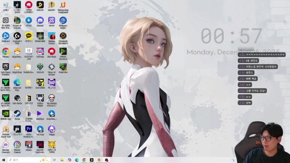
Task: Switch to Chrome on the taskbar
Action: 84,160
